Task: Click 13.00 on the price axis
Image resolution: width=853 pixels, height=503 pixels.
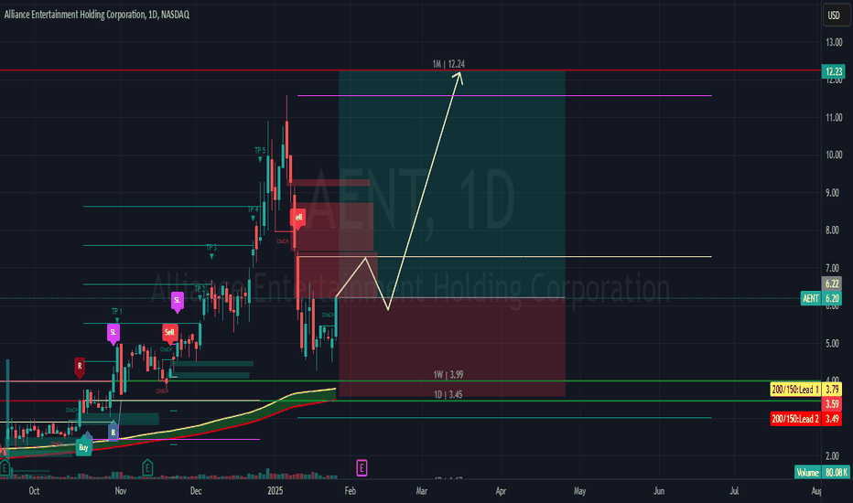Action: (834, 42)
